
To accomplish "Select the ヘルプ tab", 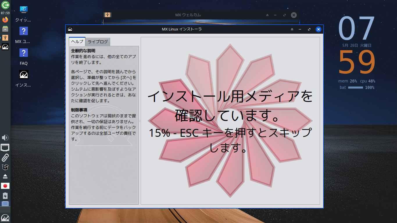I will pos(77,42).
